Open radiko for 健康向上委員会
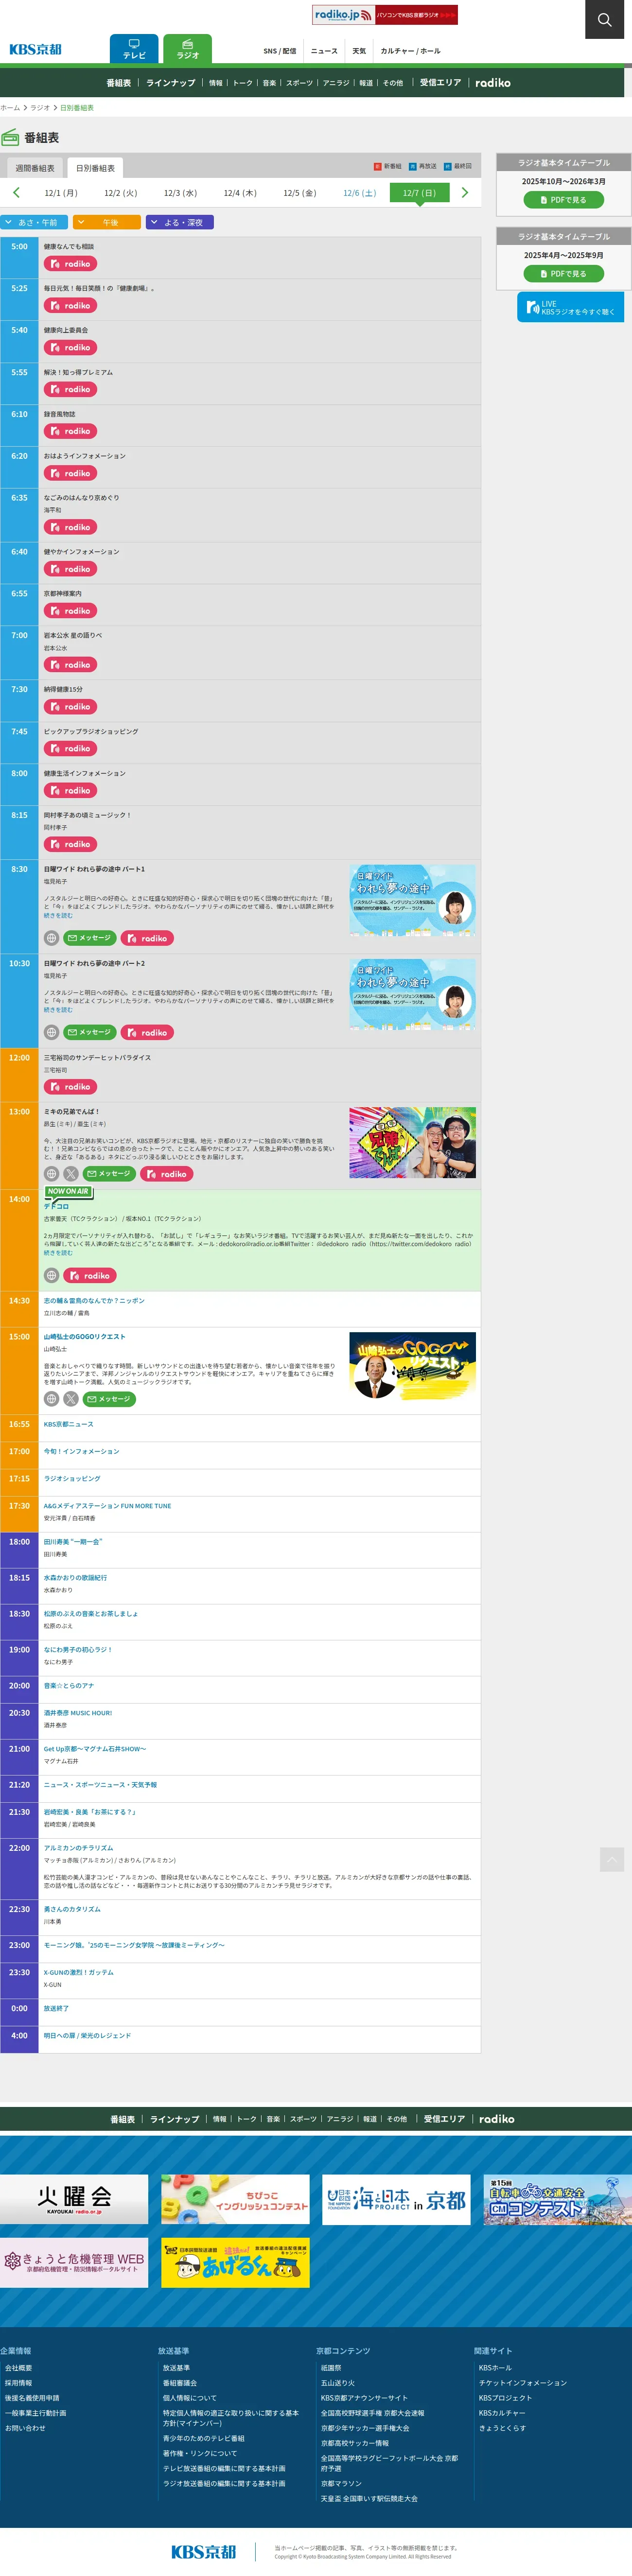Image resolution: width=632 pixels, height=2576 pixels. click(x=70, y=348)
